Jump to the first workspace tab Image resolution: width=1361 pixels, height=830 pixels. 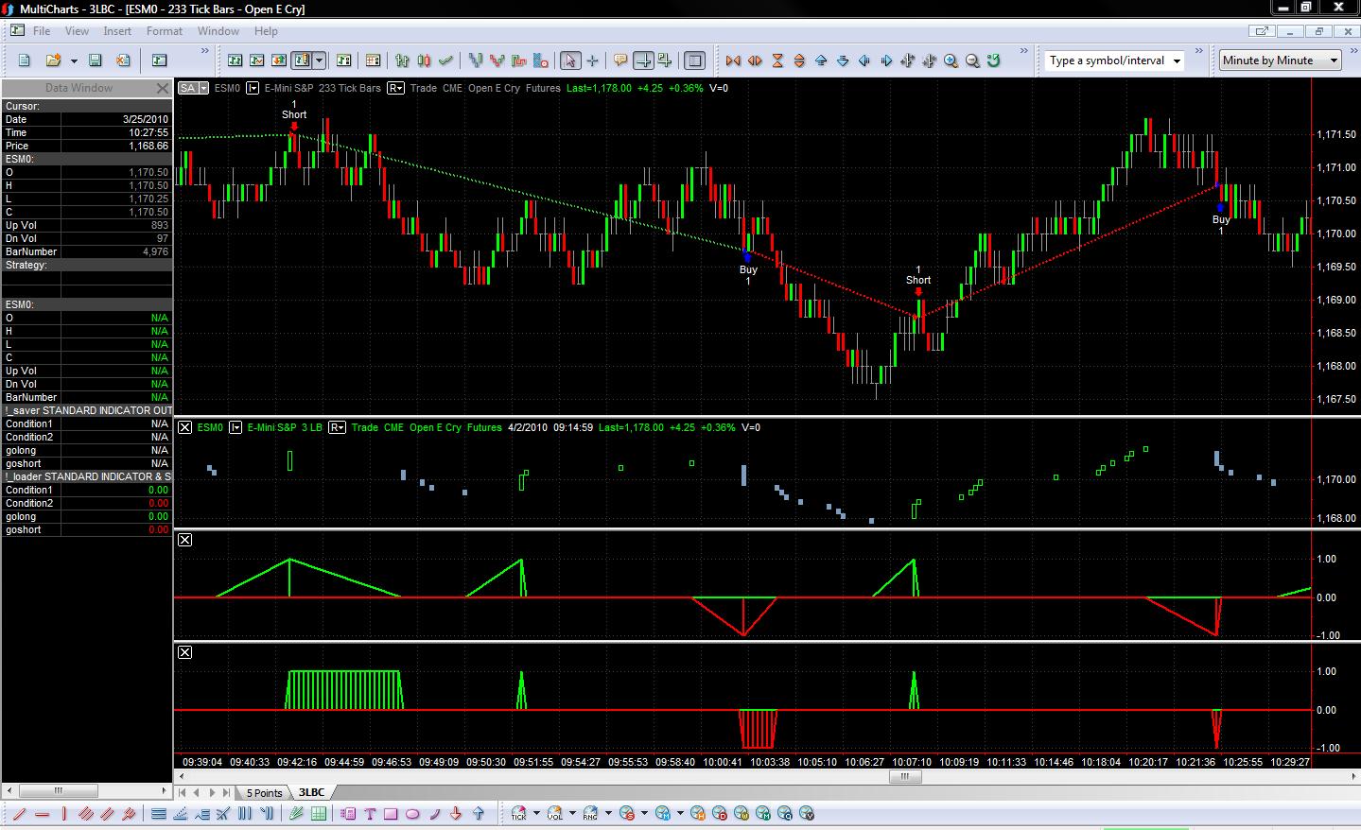(183, 793)
